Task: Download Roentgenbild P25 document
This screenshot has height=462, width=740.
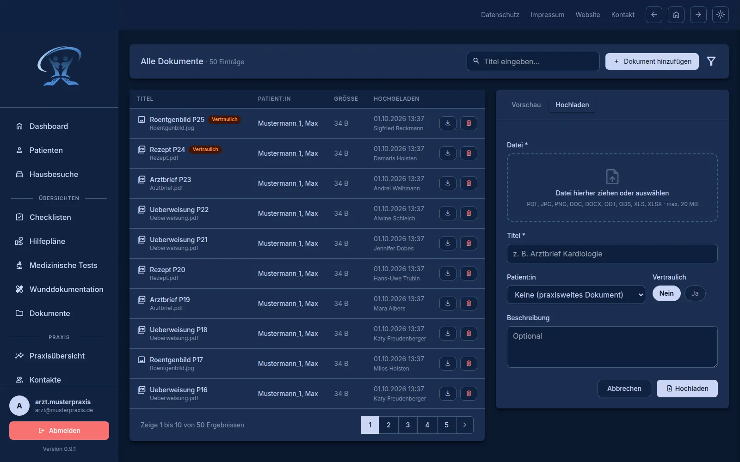Action: click(x=448, y=123)
